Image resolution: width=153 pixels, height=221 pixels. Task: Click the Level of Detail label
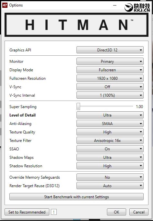tap(22, 115)
